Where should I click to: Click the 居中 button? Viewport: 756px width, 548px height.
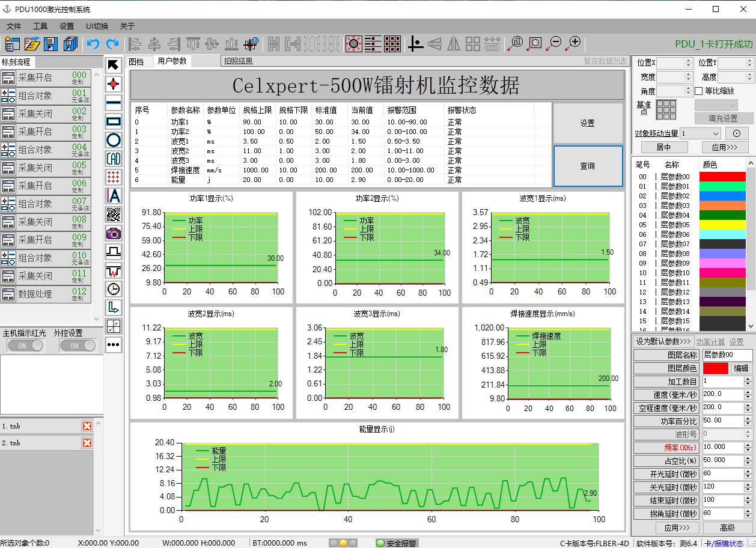tap(663, 147)
